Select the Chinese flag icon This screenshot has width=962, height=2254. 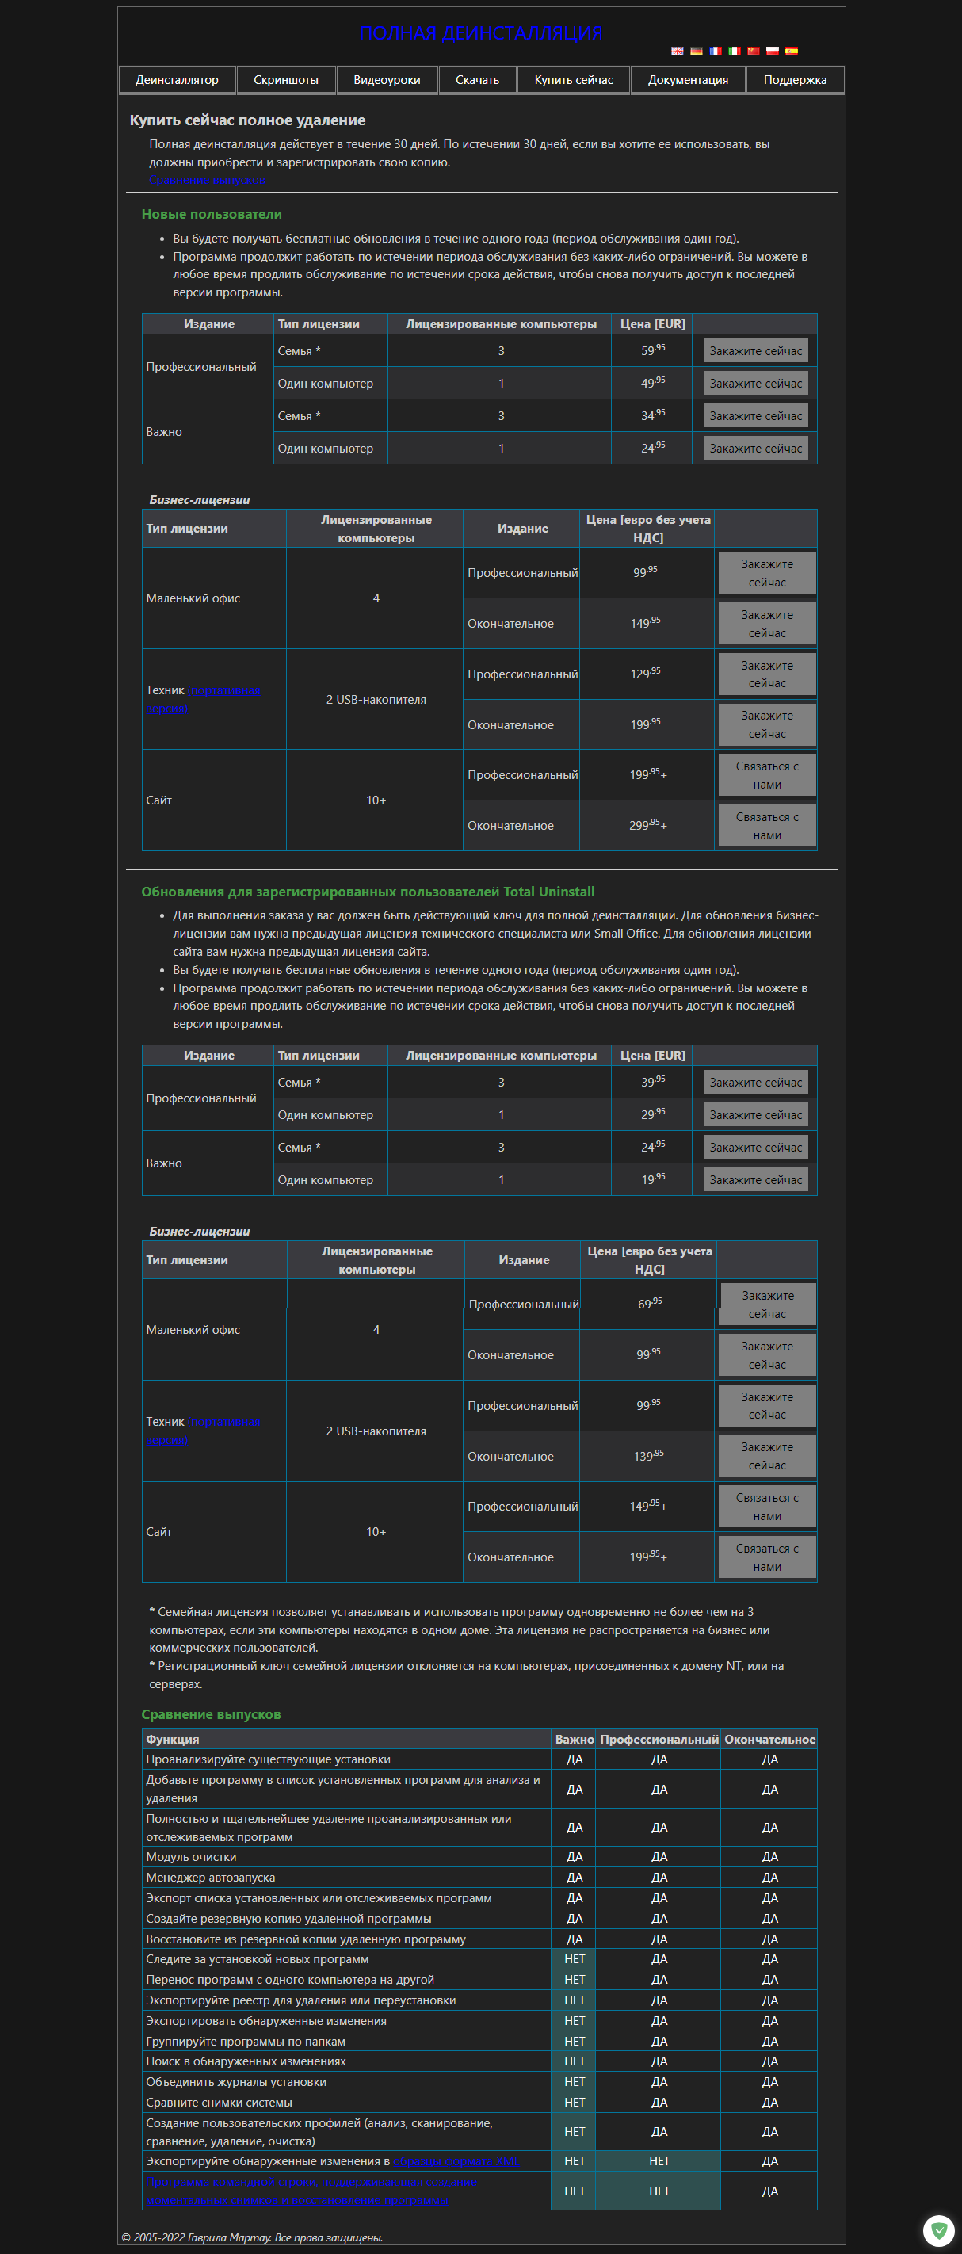[753, 51]
